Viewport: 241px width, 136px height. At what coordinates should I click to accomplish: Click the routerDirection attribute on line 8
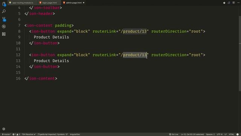(169, 31)
